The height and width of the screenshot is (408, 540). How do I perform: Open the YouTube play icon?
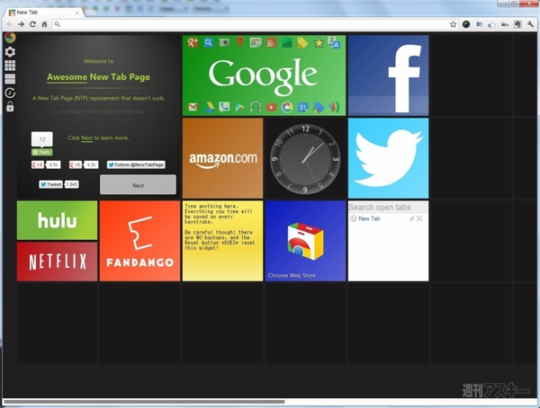click(x=272, y=107)
